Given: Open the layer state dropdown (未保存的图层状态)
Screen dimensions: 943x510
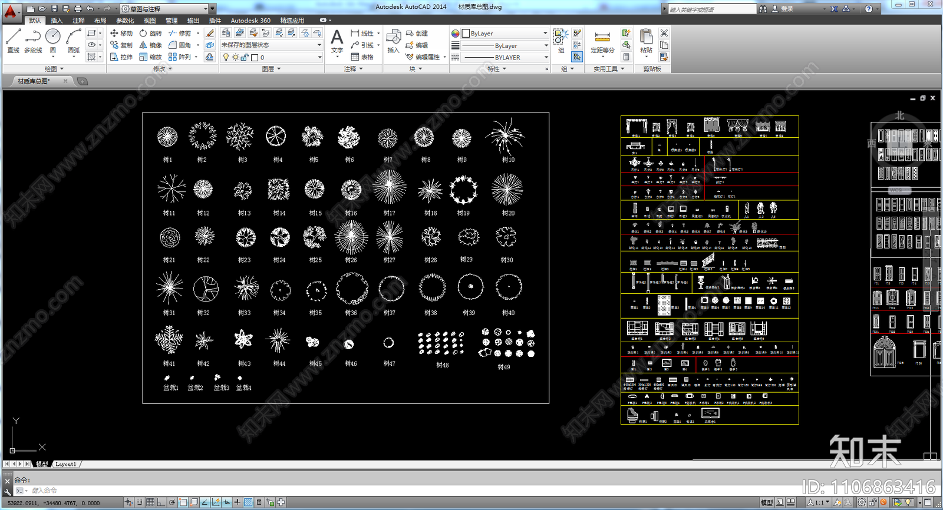Looking at the screenshot, I should 272,45.
